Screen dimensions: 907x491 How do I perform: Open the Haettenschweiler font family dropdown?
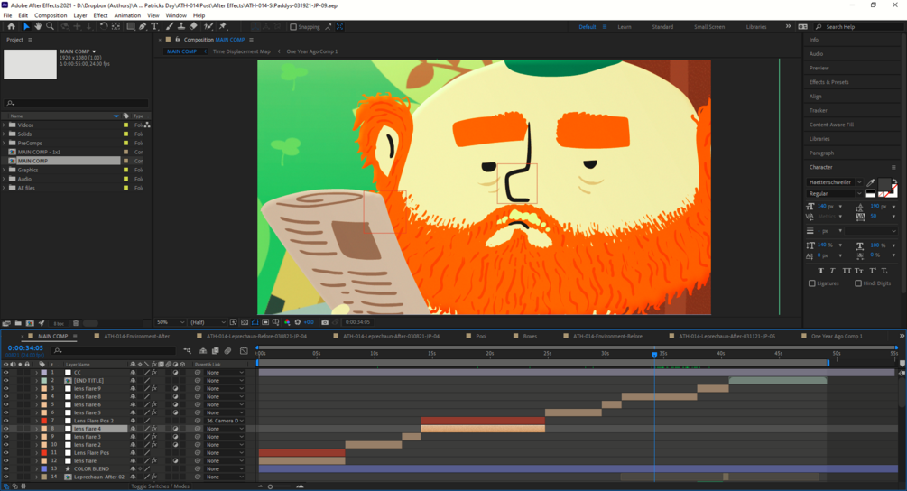(834, 182)
